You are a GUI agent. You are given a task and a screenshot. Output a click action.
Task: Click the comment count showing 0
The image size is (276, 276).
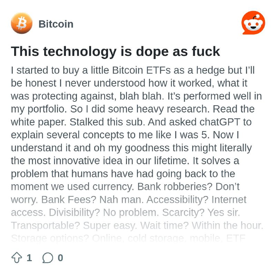[x=60, y=258]
